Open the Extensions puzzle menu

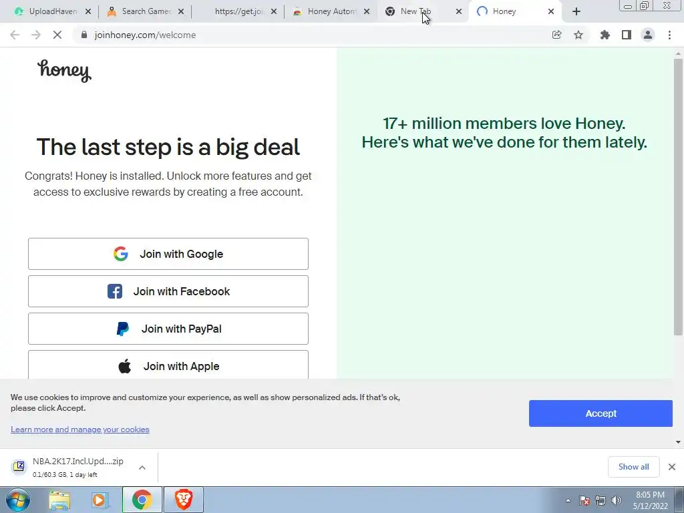(x=605, y=35)
